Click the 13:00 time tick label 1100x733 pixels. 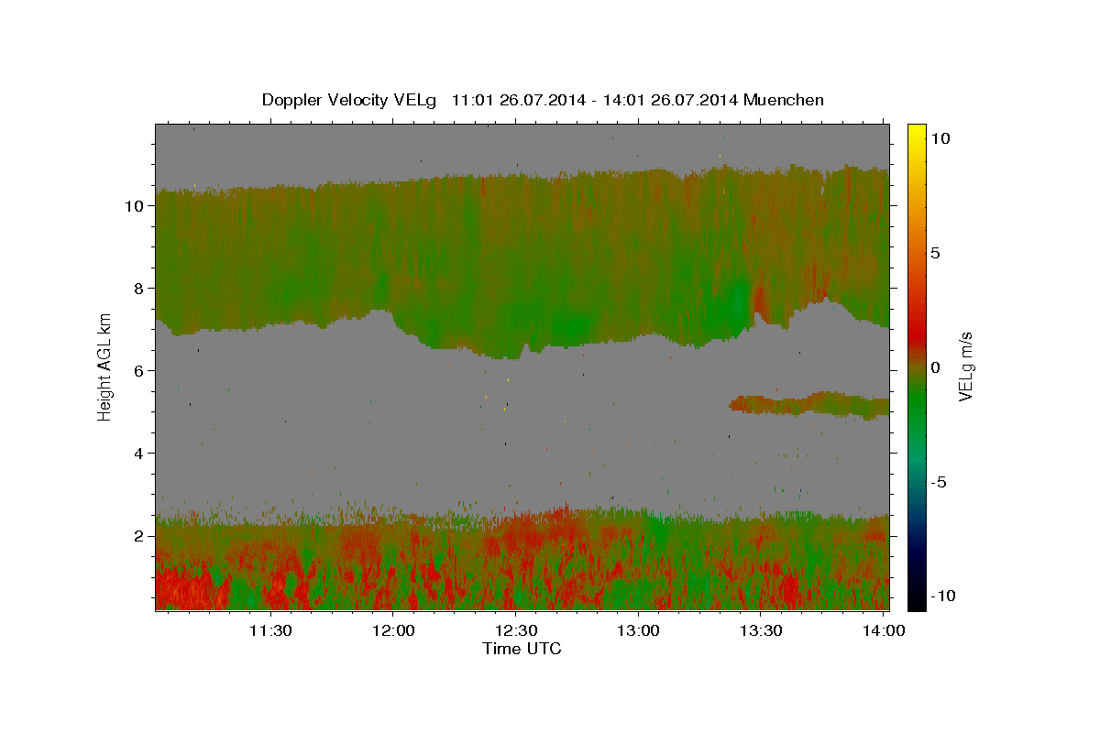coord(638,630)
